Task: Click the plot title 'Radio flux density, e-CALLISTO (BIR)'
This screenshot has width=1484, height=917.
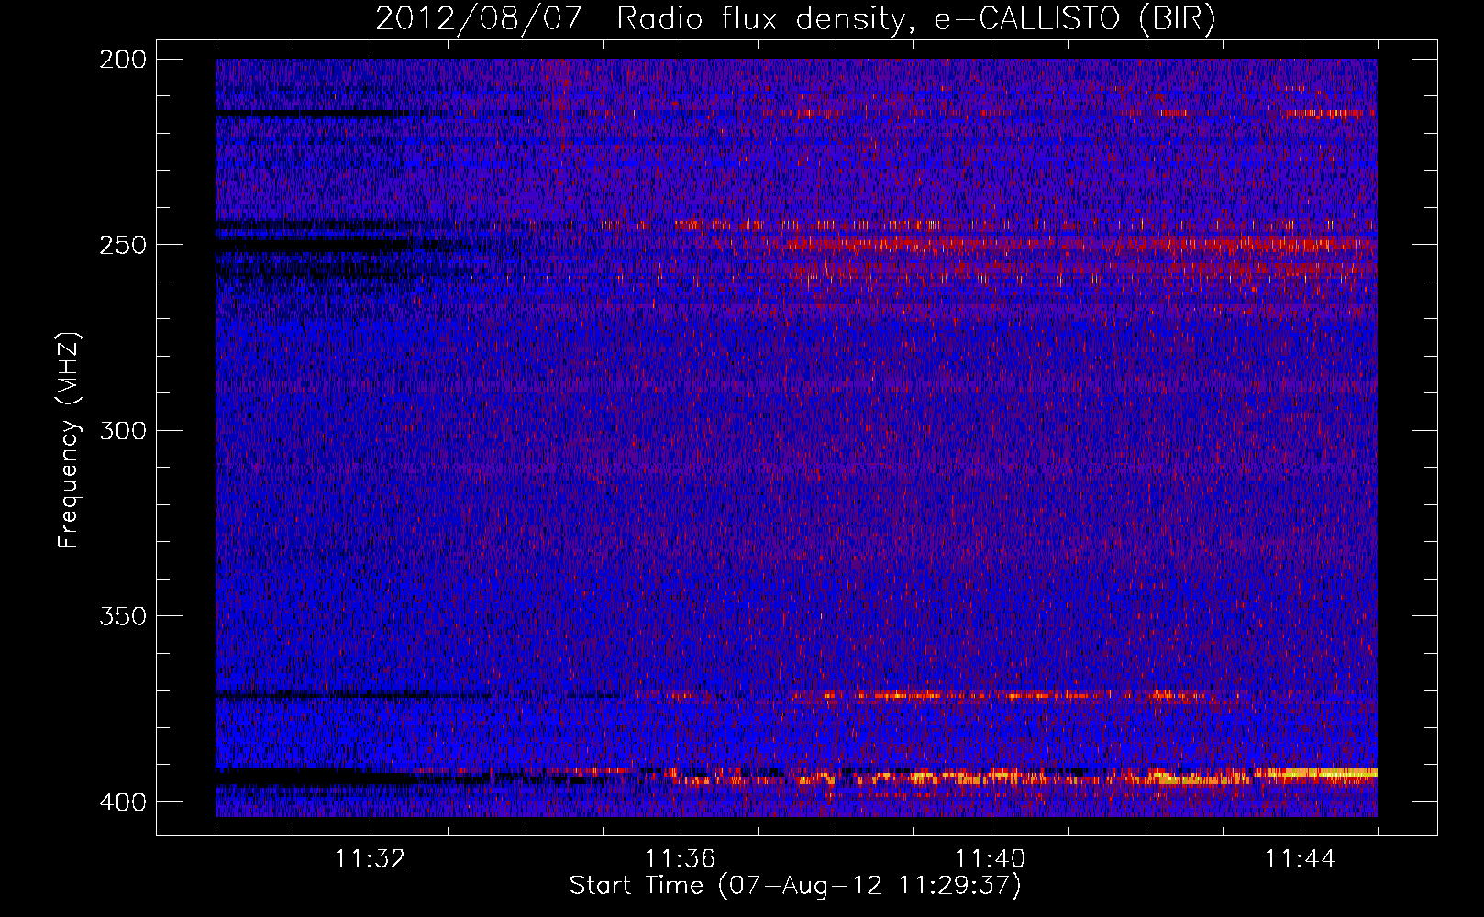Action: (x=915, y=19)
